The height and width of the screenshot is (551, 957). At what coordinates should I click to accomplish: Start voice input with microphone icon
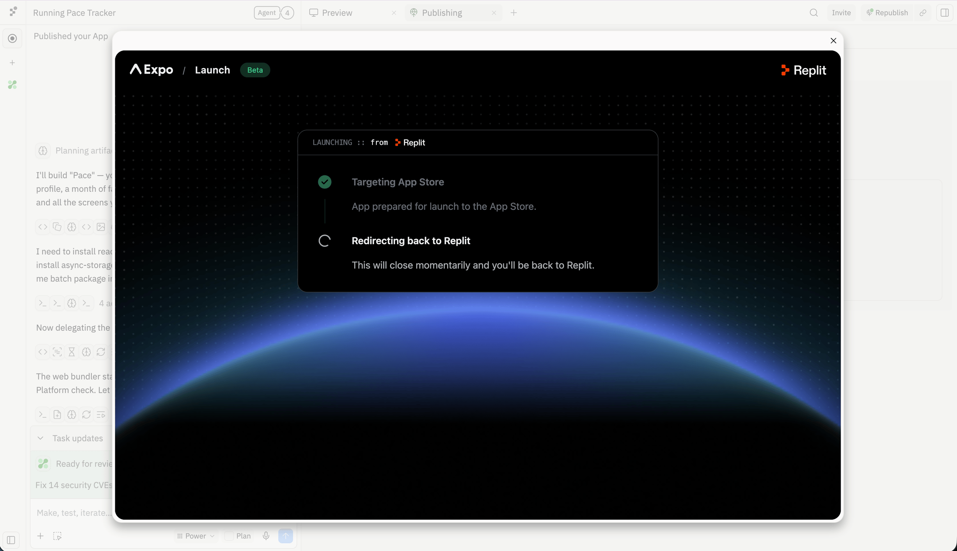click(x=266, y=536)
